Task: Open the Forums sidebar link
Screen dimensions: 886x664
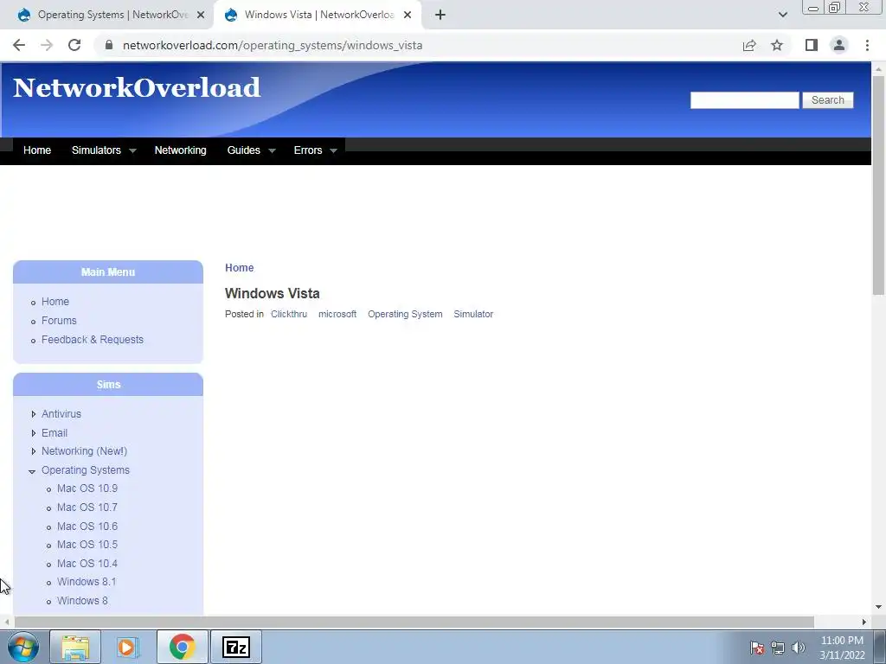Action: (x=59, y=321)
